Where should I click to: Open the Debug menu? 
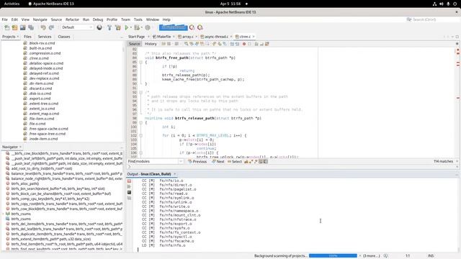(98, 19)
